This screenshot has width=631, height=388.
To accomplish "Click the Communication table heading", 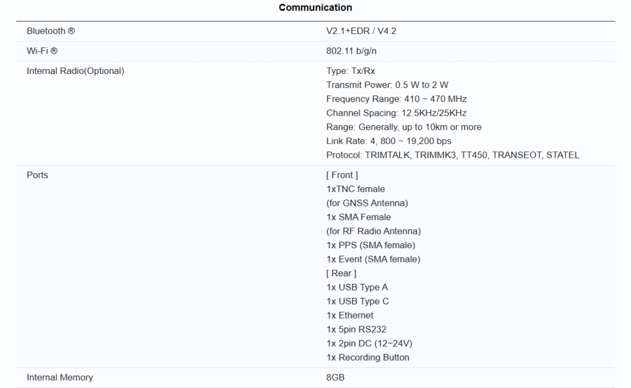I will (x=315, y=8).
